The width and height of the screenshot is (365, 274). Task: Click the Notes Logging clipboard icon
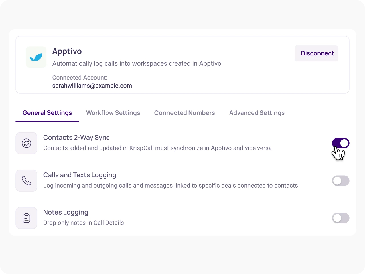pyautogui.click(x=27, y=218)
